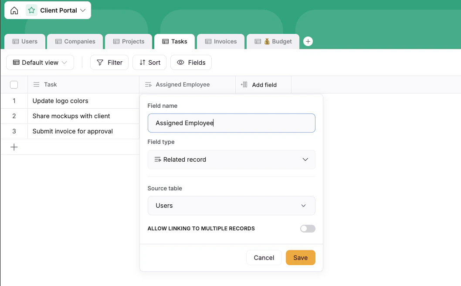Viewport: 461px width, 286px height.
Task: Open the Companies tab
Action: coord(75,41)
